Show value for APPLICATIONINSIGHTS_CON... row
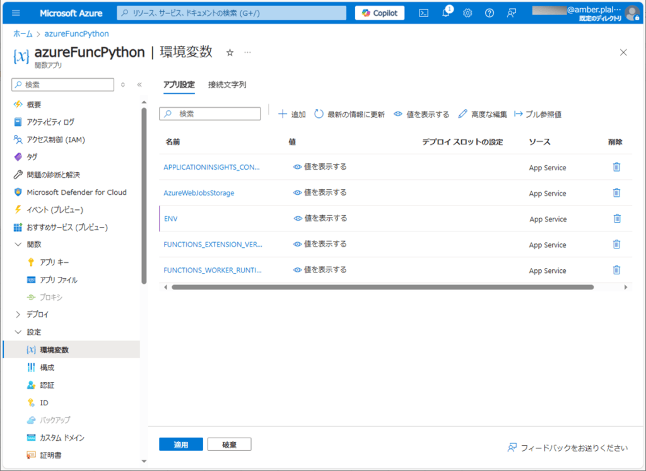 coord(320,166)
